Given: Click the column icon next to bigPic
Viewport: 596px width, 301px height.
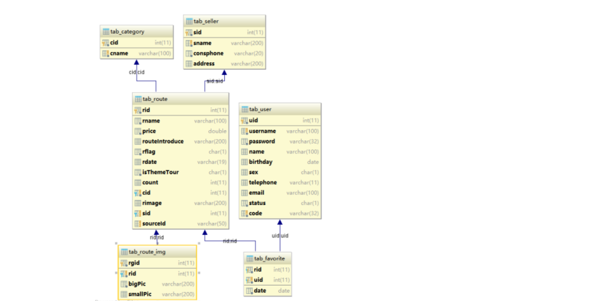Looking at the screenshot, I should pos(124,284).
